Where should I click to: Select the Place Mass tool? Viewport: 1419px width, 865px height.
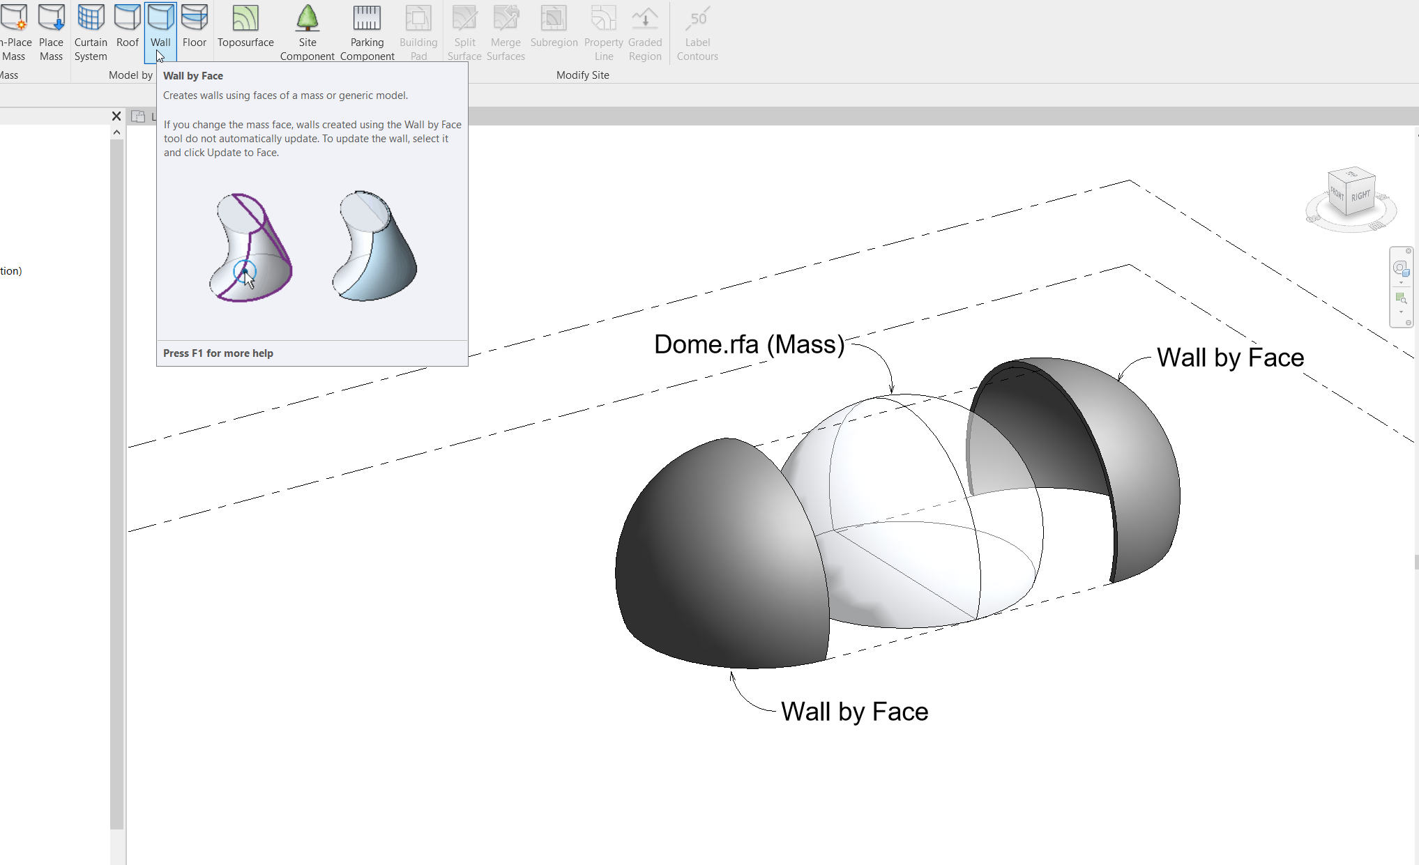(x=51, y=31)
